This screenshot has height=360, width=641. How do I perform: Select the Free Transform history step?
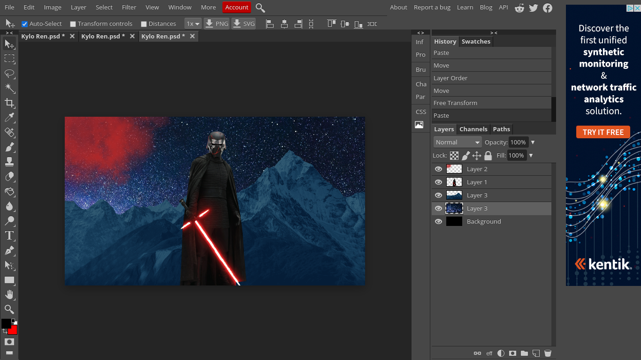tap(491, 103)
